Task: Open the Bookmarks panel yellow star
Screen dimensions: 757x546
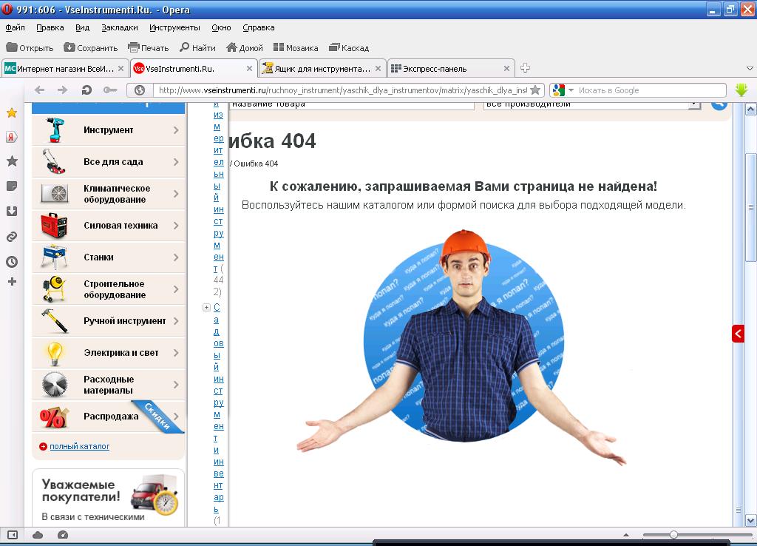Action: click(x=12, y=113)
